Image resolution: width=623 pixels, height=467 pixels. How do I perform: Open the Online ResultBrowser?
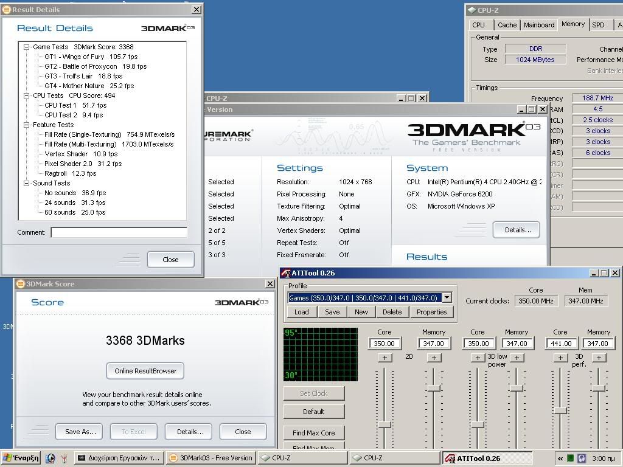145,371
